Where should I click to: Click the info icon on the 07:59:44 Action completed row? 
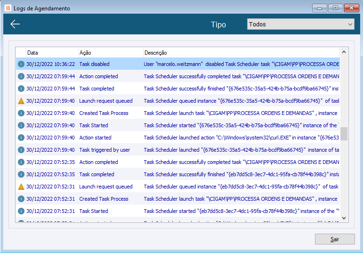click(21, 76)
